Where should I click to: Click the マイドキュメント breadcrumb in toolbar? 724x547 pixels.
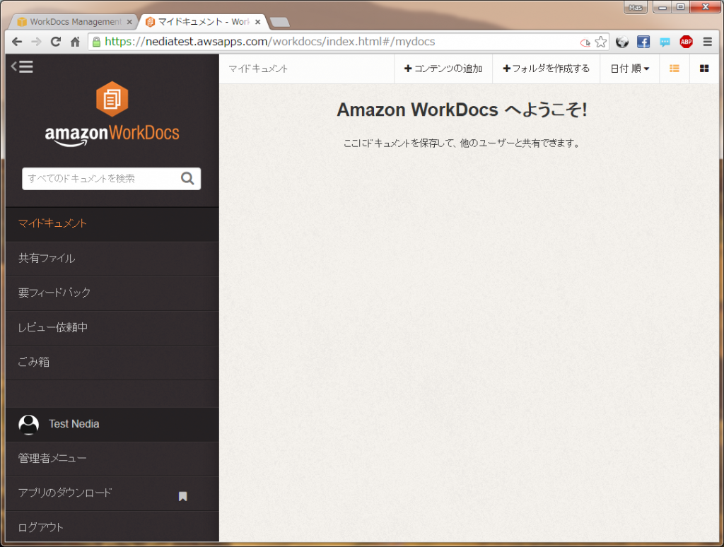[258, 69]
